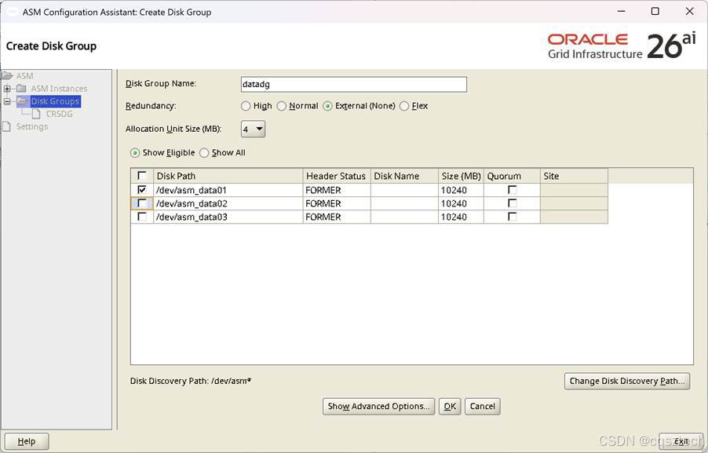Image resolution: width=708 pixels, height=453 pixels.
Task: Check the /dev/asm_data02 disk checkbox
Action: 142,203
